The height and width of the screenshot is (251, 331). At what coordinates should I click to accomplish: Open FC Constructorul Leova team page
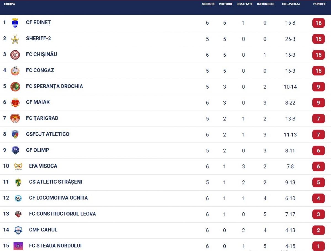click(62, 214)
